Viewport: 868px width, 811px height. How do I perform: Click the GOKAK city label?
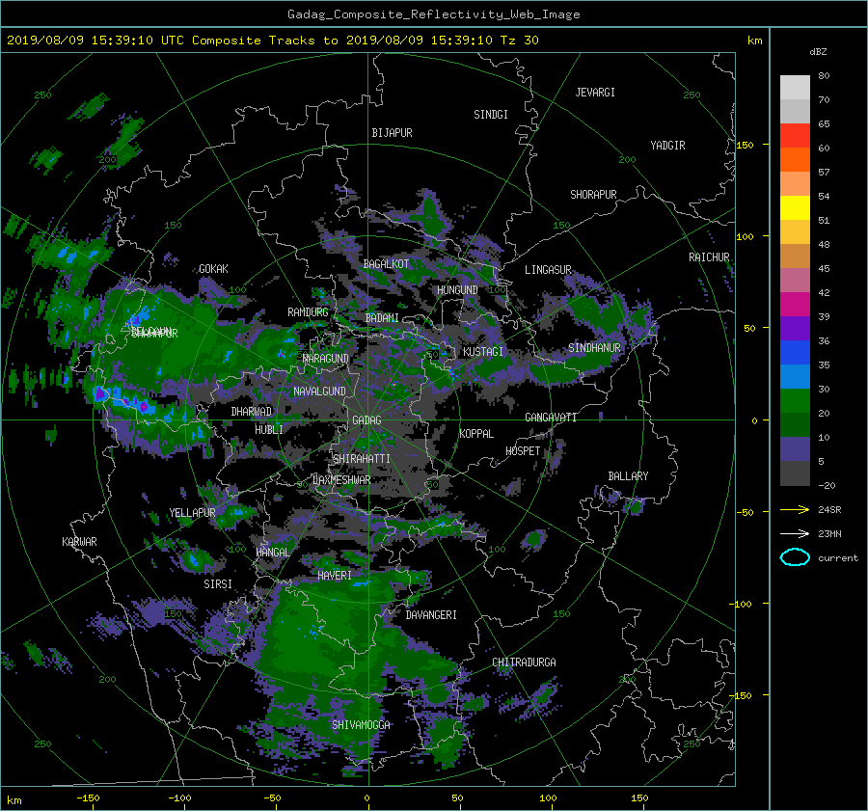click(x=214, y=269)
